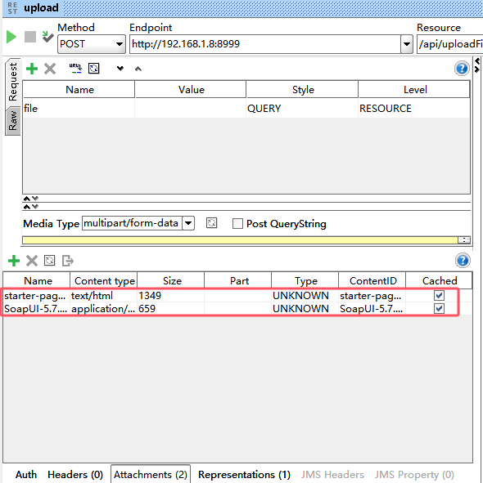Uncheck Cached for starter-pag attachment
The width and height of the screenshot is (483, 483).
pos(439,295)
